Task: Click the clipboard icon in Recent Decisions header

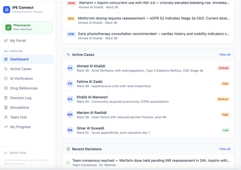Action: 68,149
